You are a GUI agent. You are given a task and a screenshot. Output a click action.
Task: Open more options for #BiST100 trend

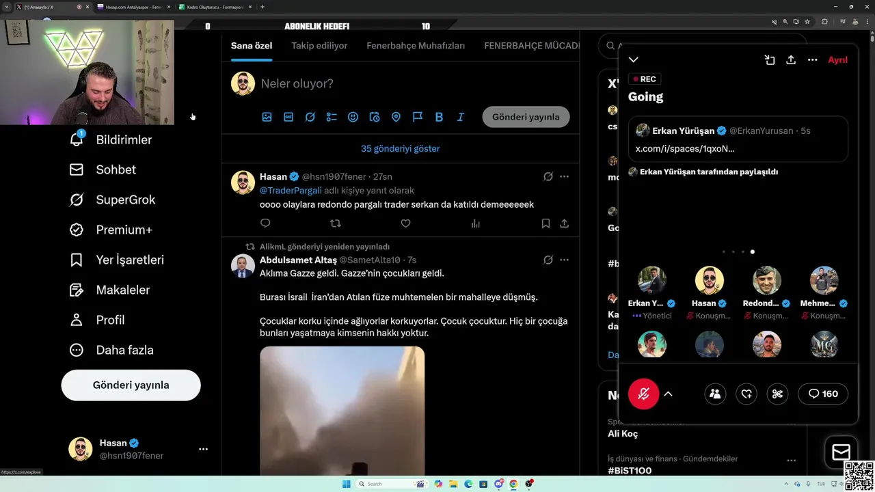coord(791,461)
